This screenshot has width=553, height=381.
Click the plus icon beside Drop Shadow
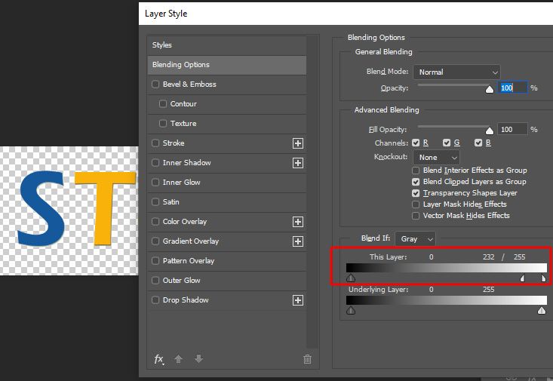click(x=298, y=300)
